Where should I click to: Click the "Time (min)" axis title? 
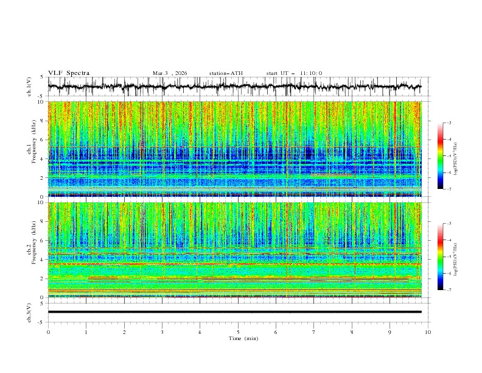pos(243,338)
